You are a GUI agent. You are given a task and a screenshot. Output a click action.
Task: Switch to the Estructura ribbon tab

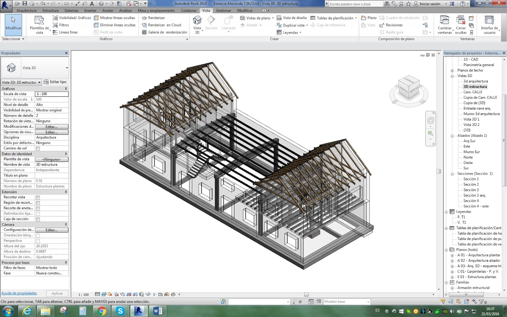50,10
